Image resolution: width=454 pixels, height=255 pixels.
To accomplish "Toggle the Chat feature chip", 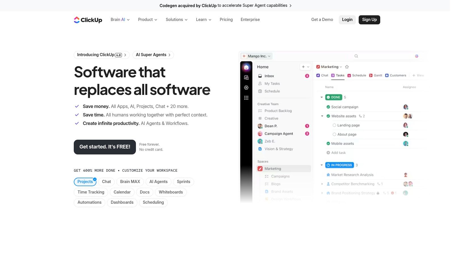I will tap(106, 182).
